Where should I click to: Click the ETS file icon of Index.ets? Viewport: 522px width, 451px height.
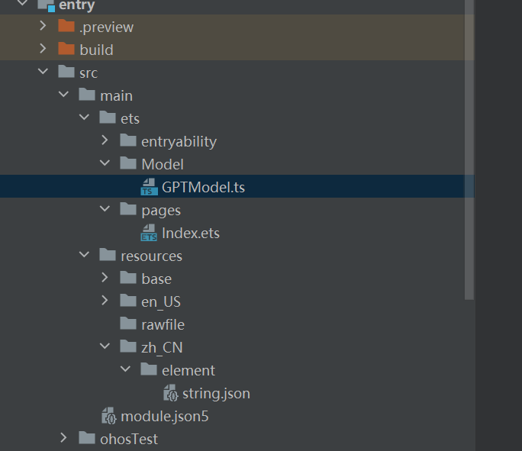(x=149, y=232)
